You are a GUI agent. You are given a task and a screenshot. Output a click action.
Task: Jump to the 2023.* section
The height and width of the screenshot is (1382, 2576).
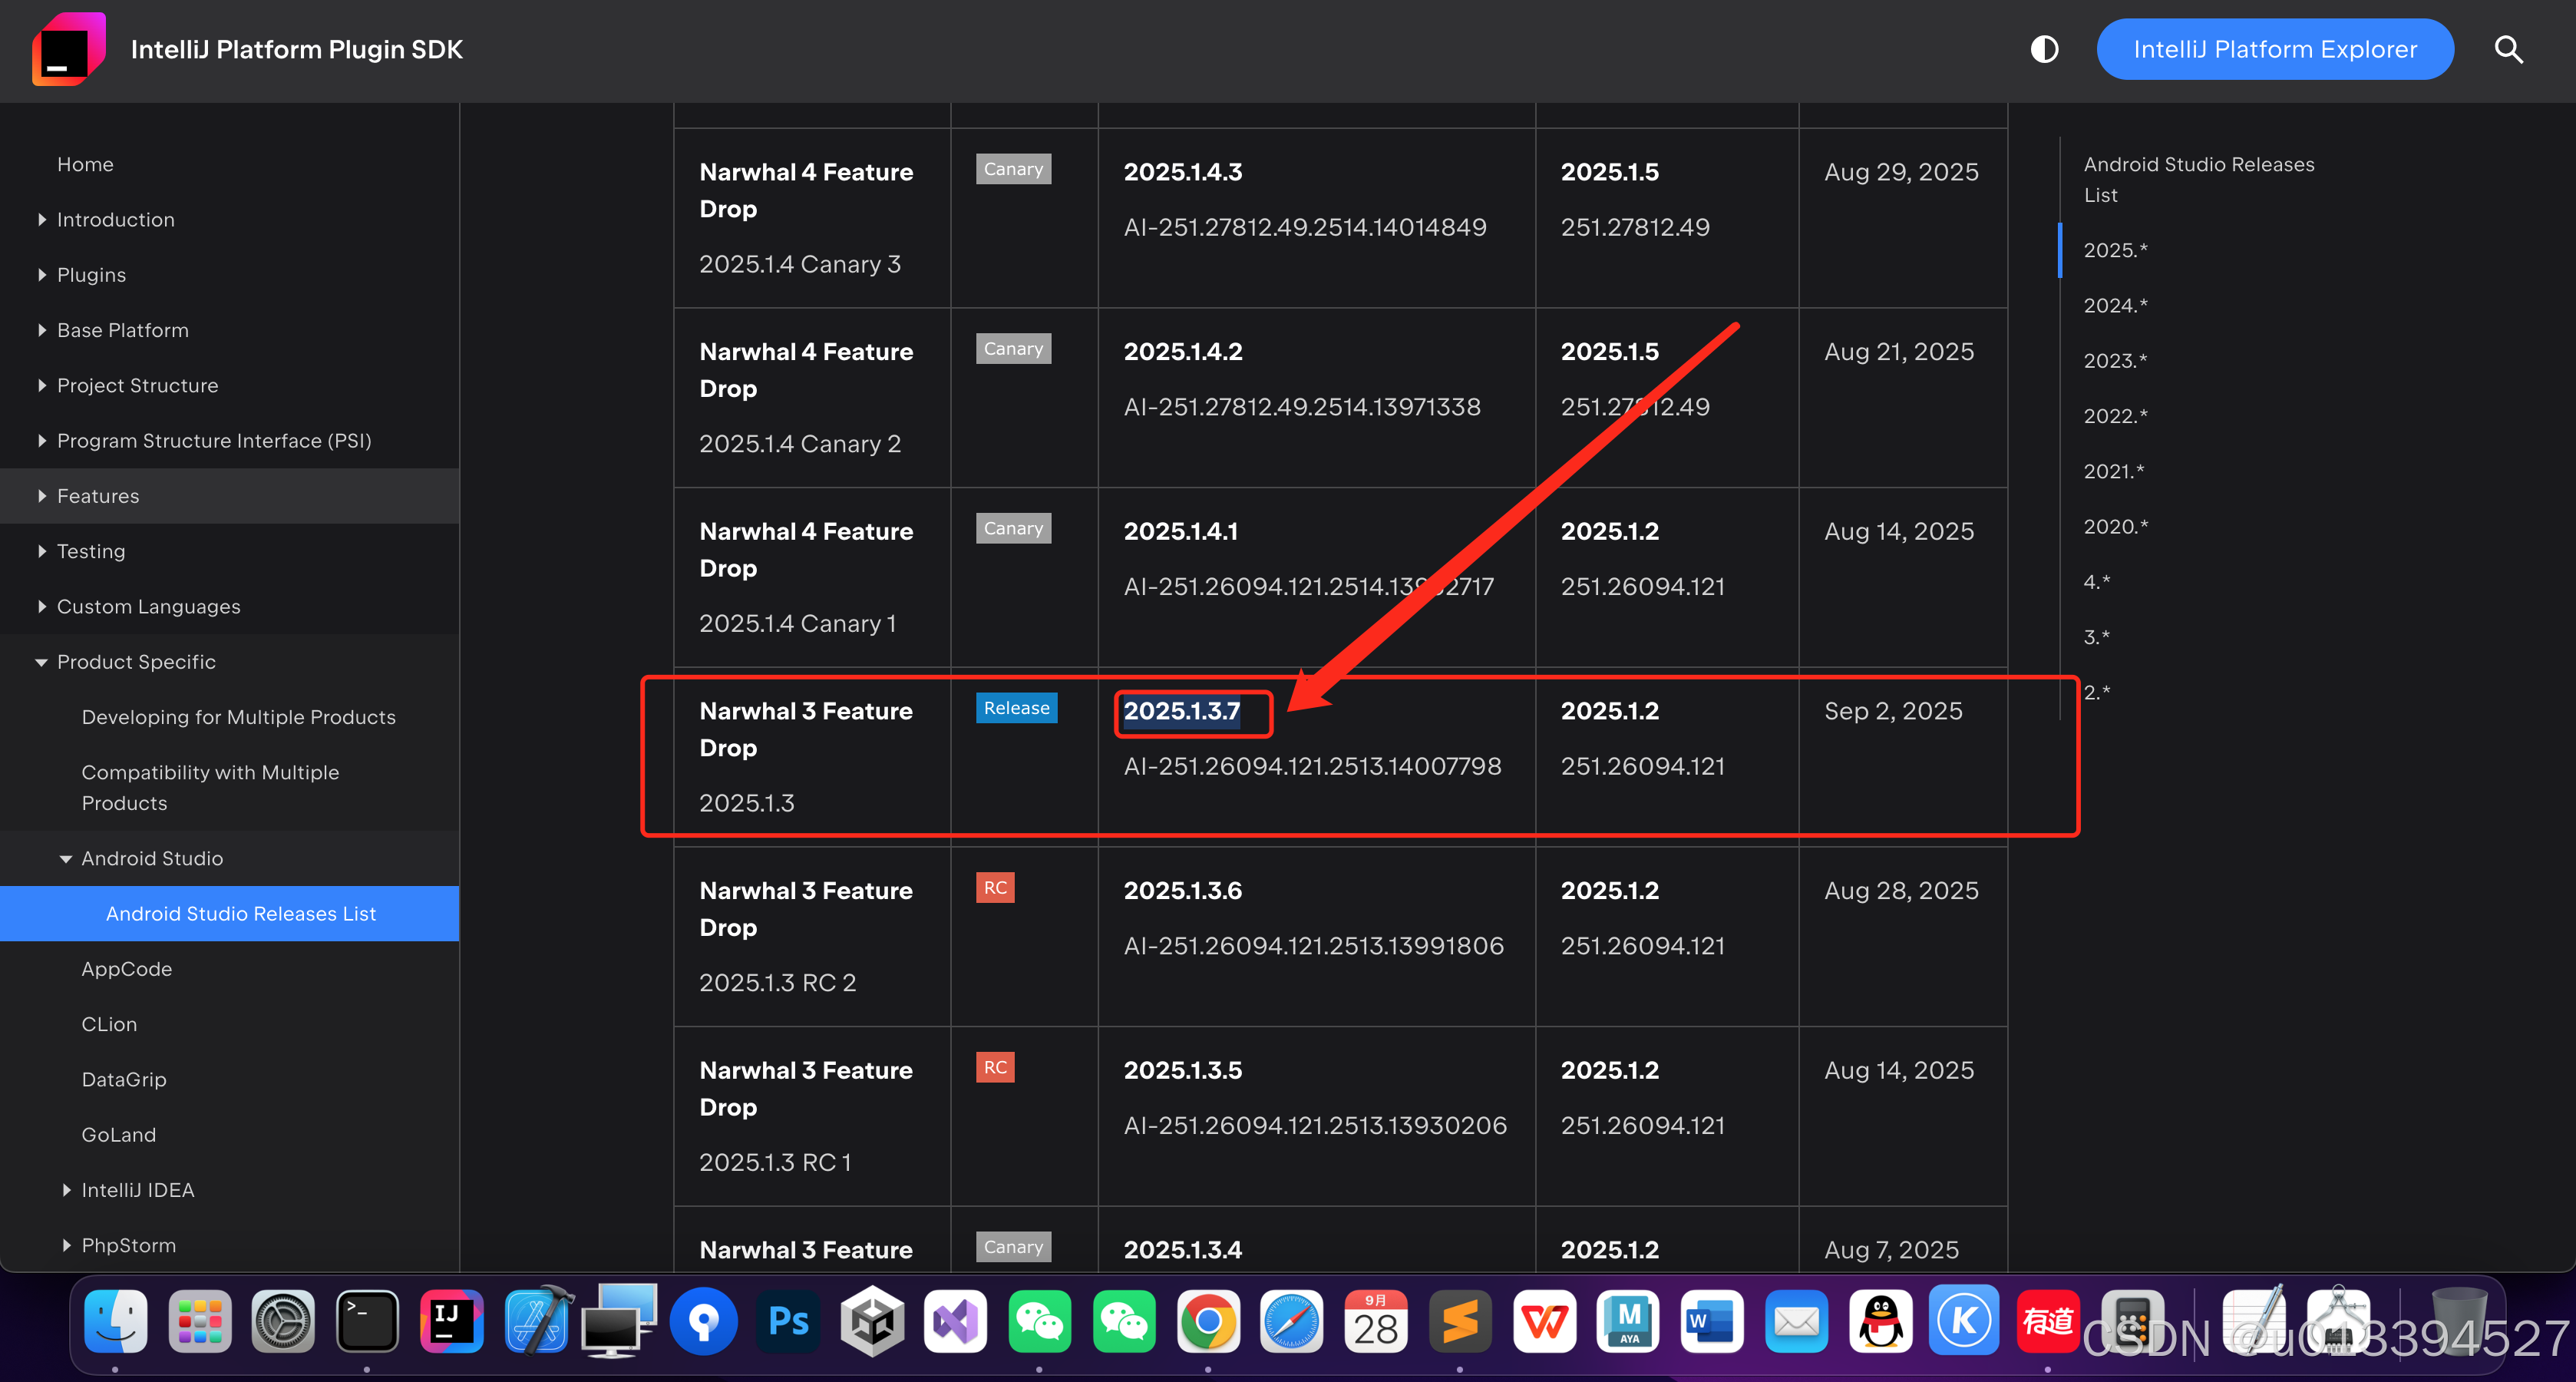click(x=2115, y=360)
